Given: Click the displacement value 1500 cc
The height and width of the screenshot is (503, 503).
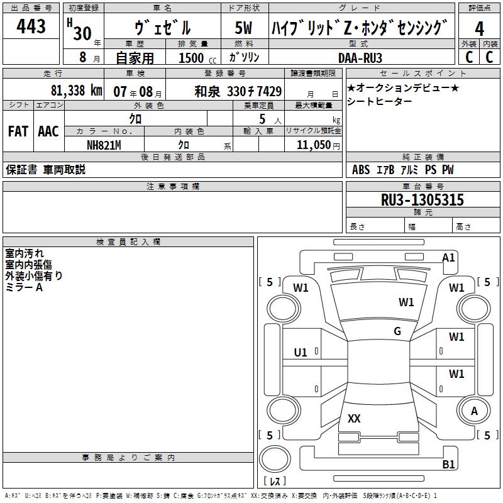Looking at the screenshot, I should tap(197, 58).
